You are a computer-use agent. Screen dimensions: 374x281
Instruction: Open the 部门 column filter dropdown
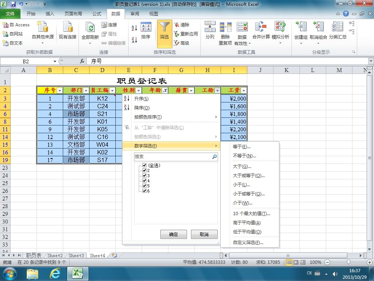pyautogui.click(x=86, y=91)
